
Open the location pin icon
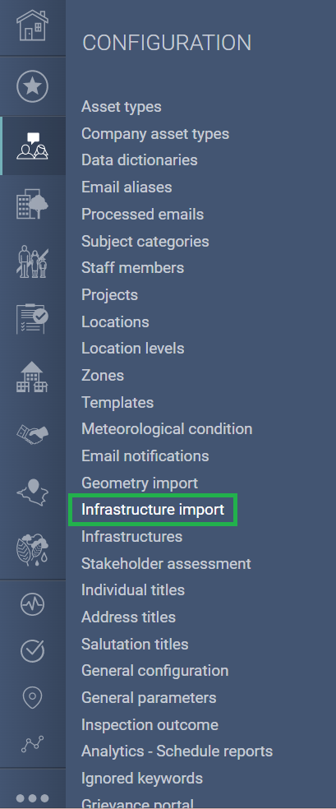coord(33,697)
